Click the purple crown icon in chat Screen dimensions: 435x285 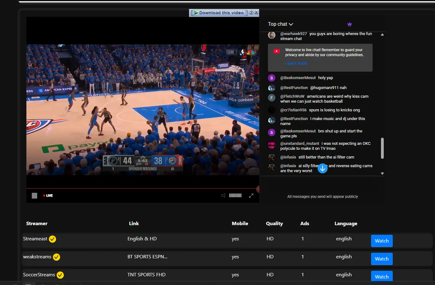(350, 24)
